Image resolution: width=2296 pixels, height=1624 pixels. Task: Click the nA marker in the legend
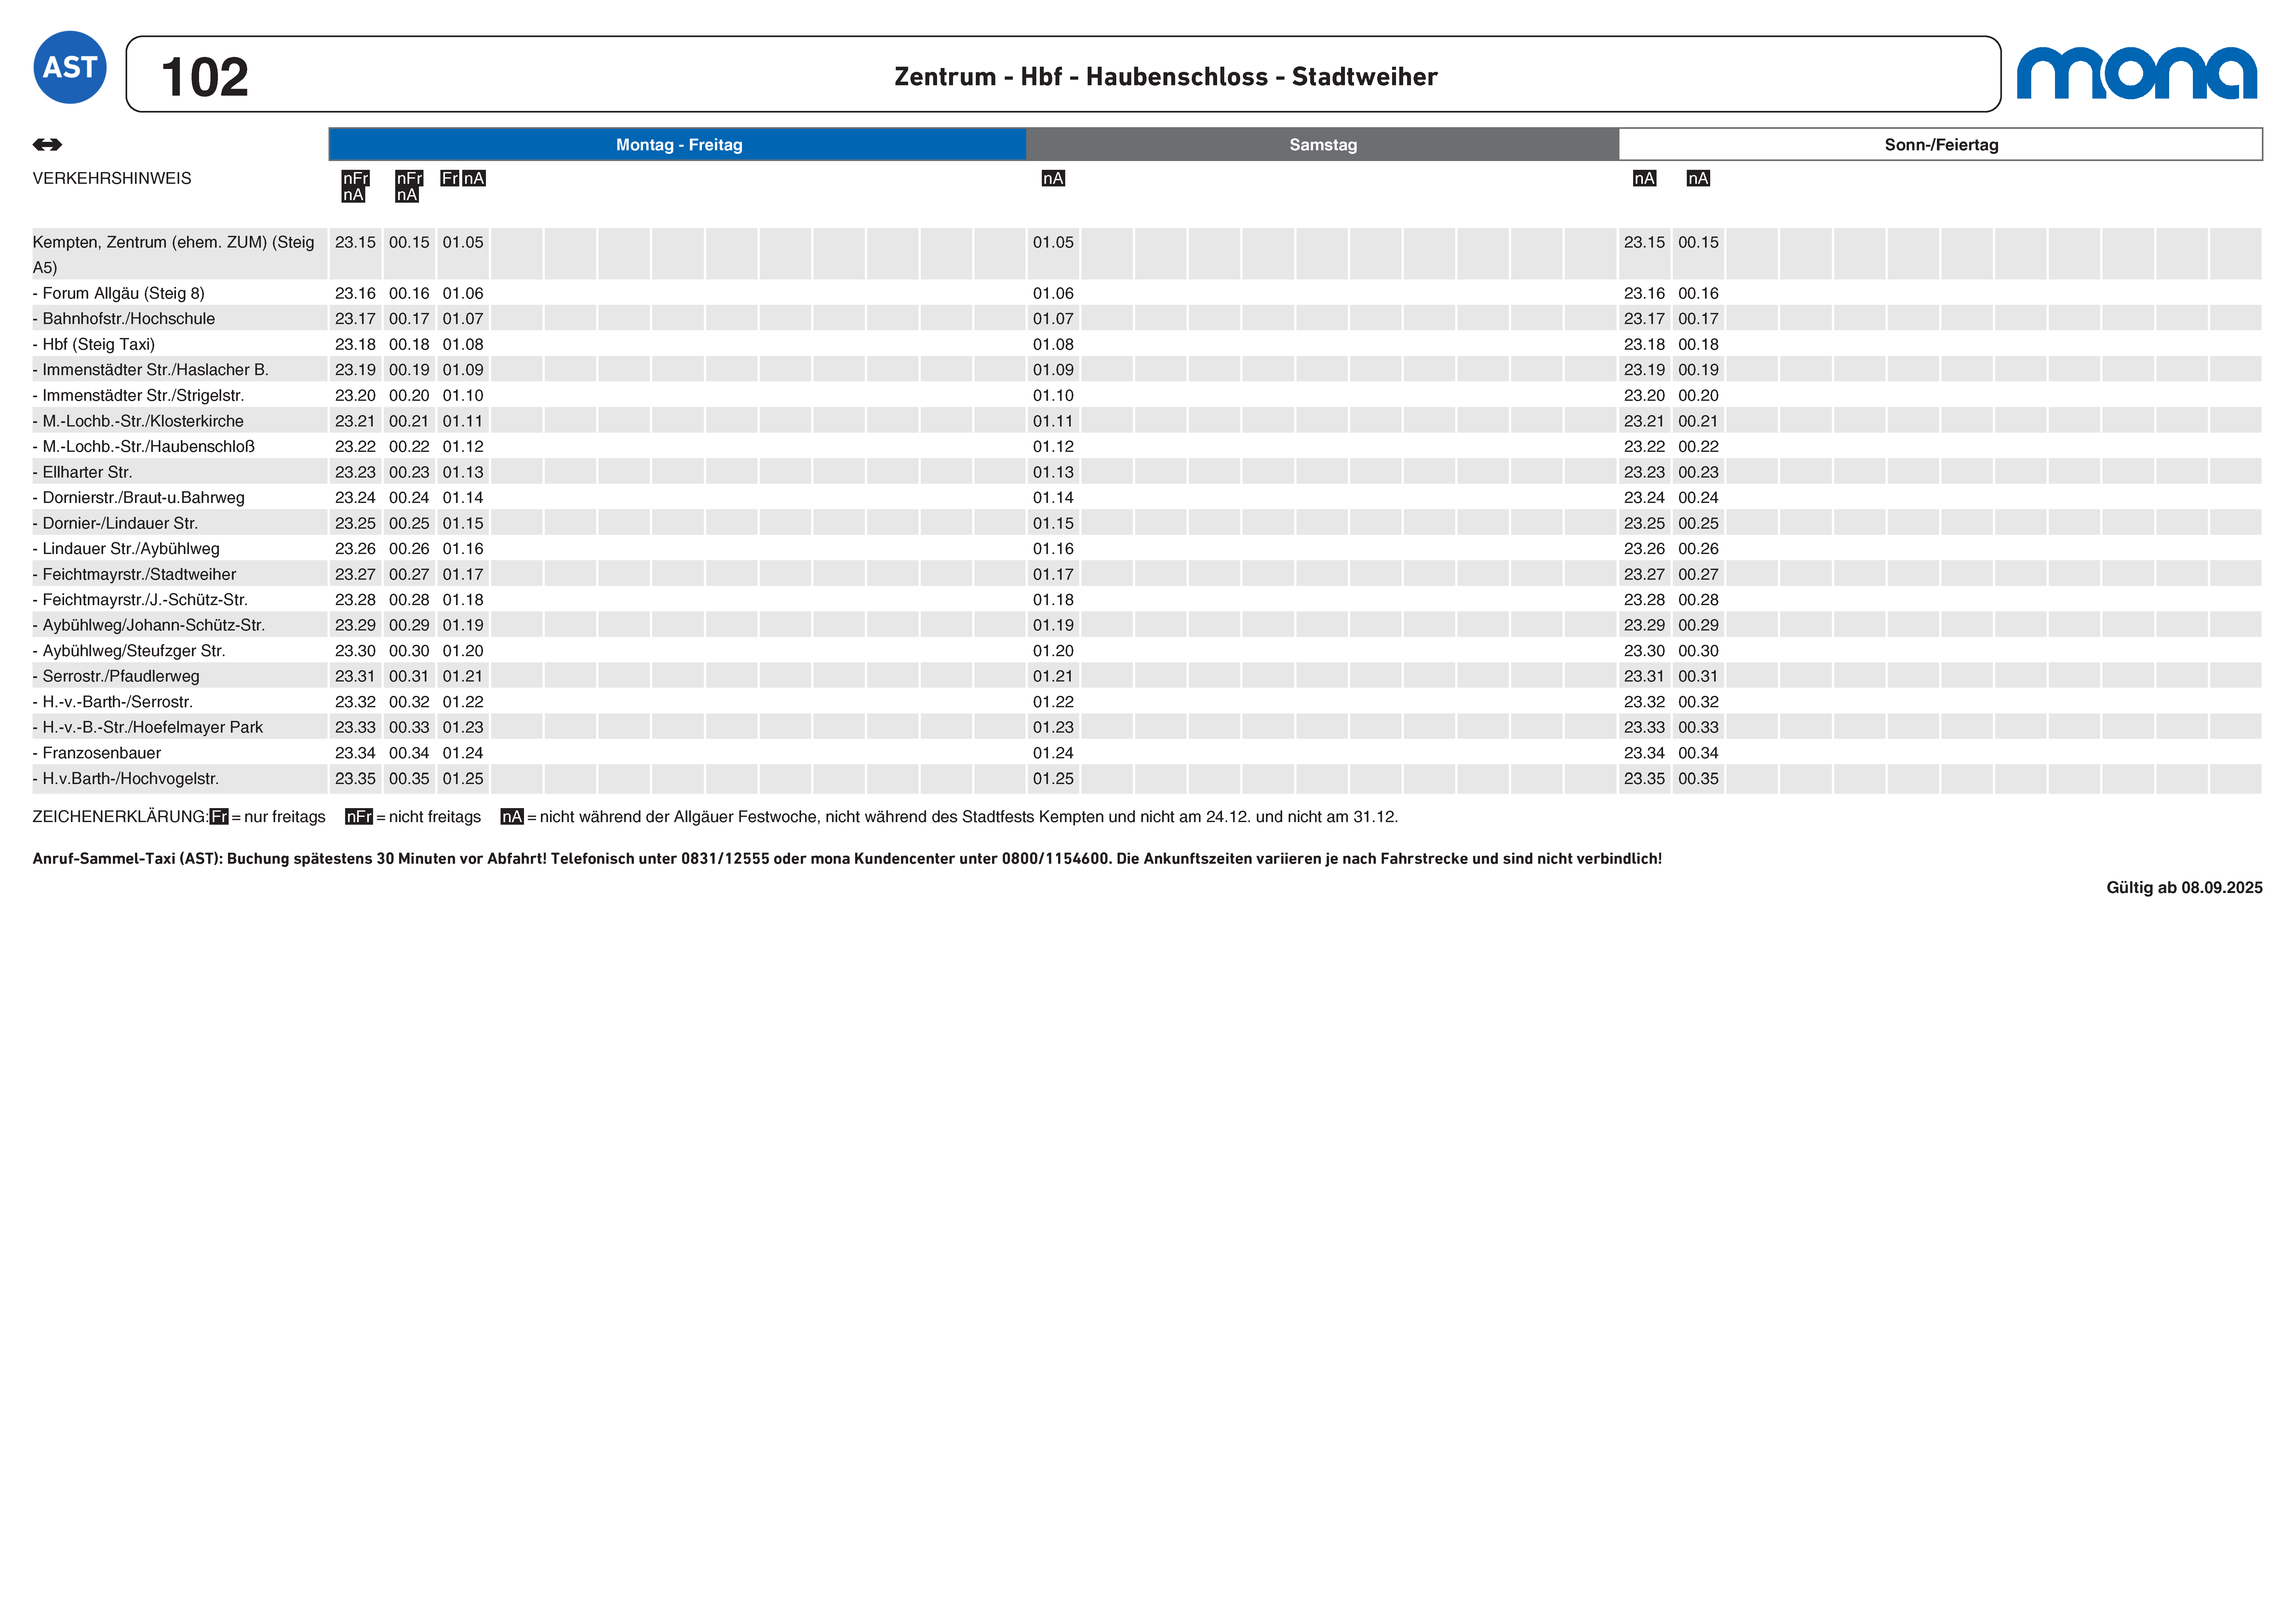(x=512, y=817)
